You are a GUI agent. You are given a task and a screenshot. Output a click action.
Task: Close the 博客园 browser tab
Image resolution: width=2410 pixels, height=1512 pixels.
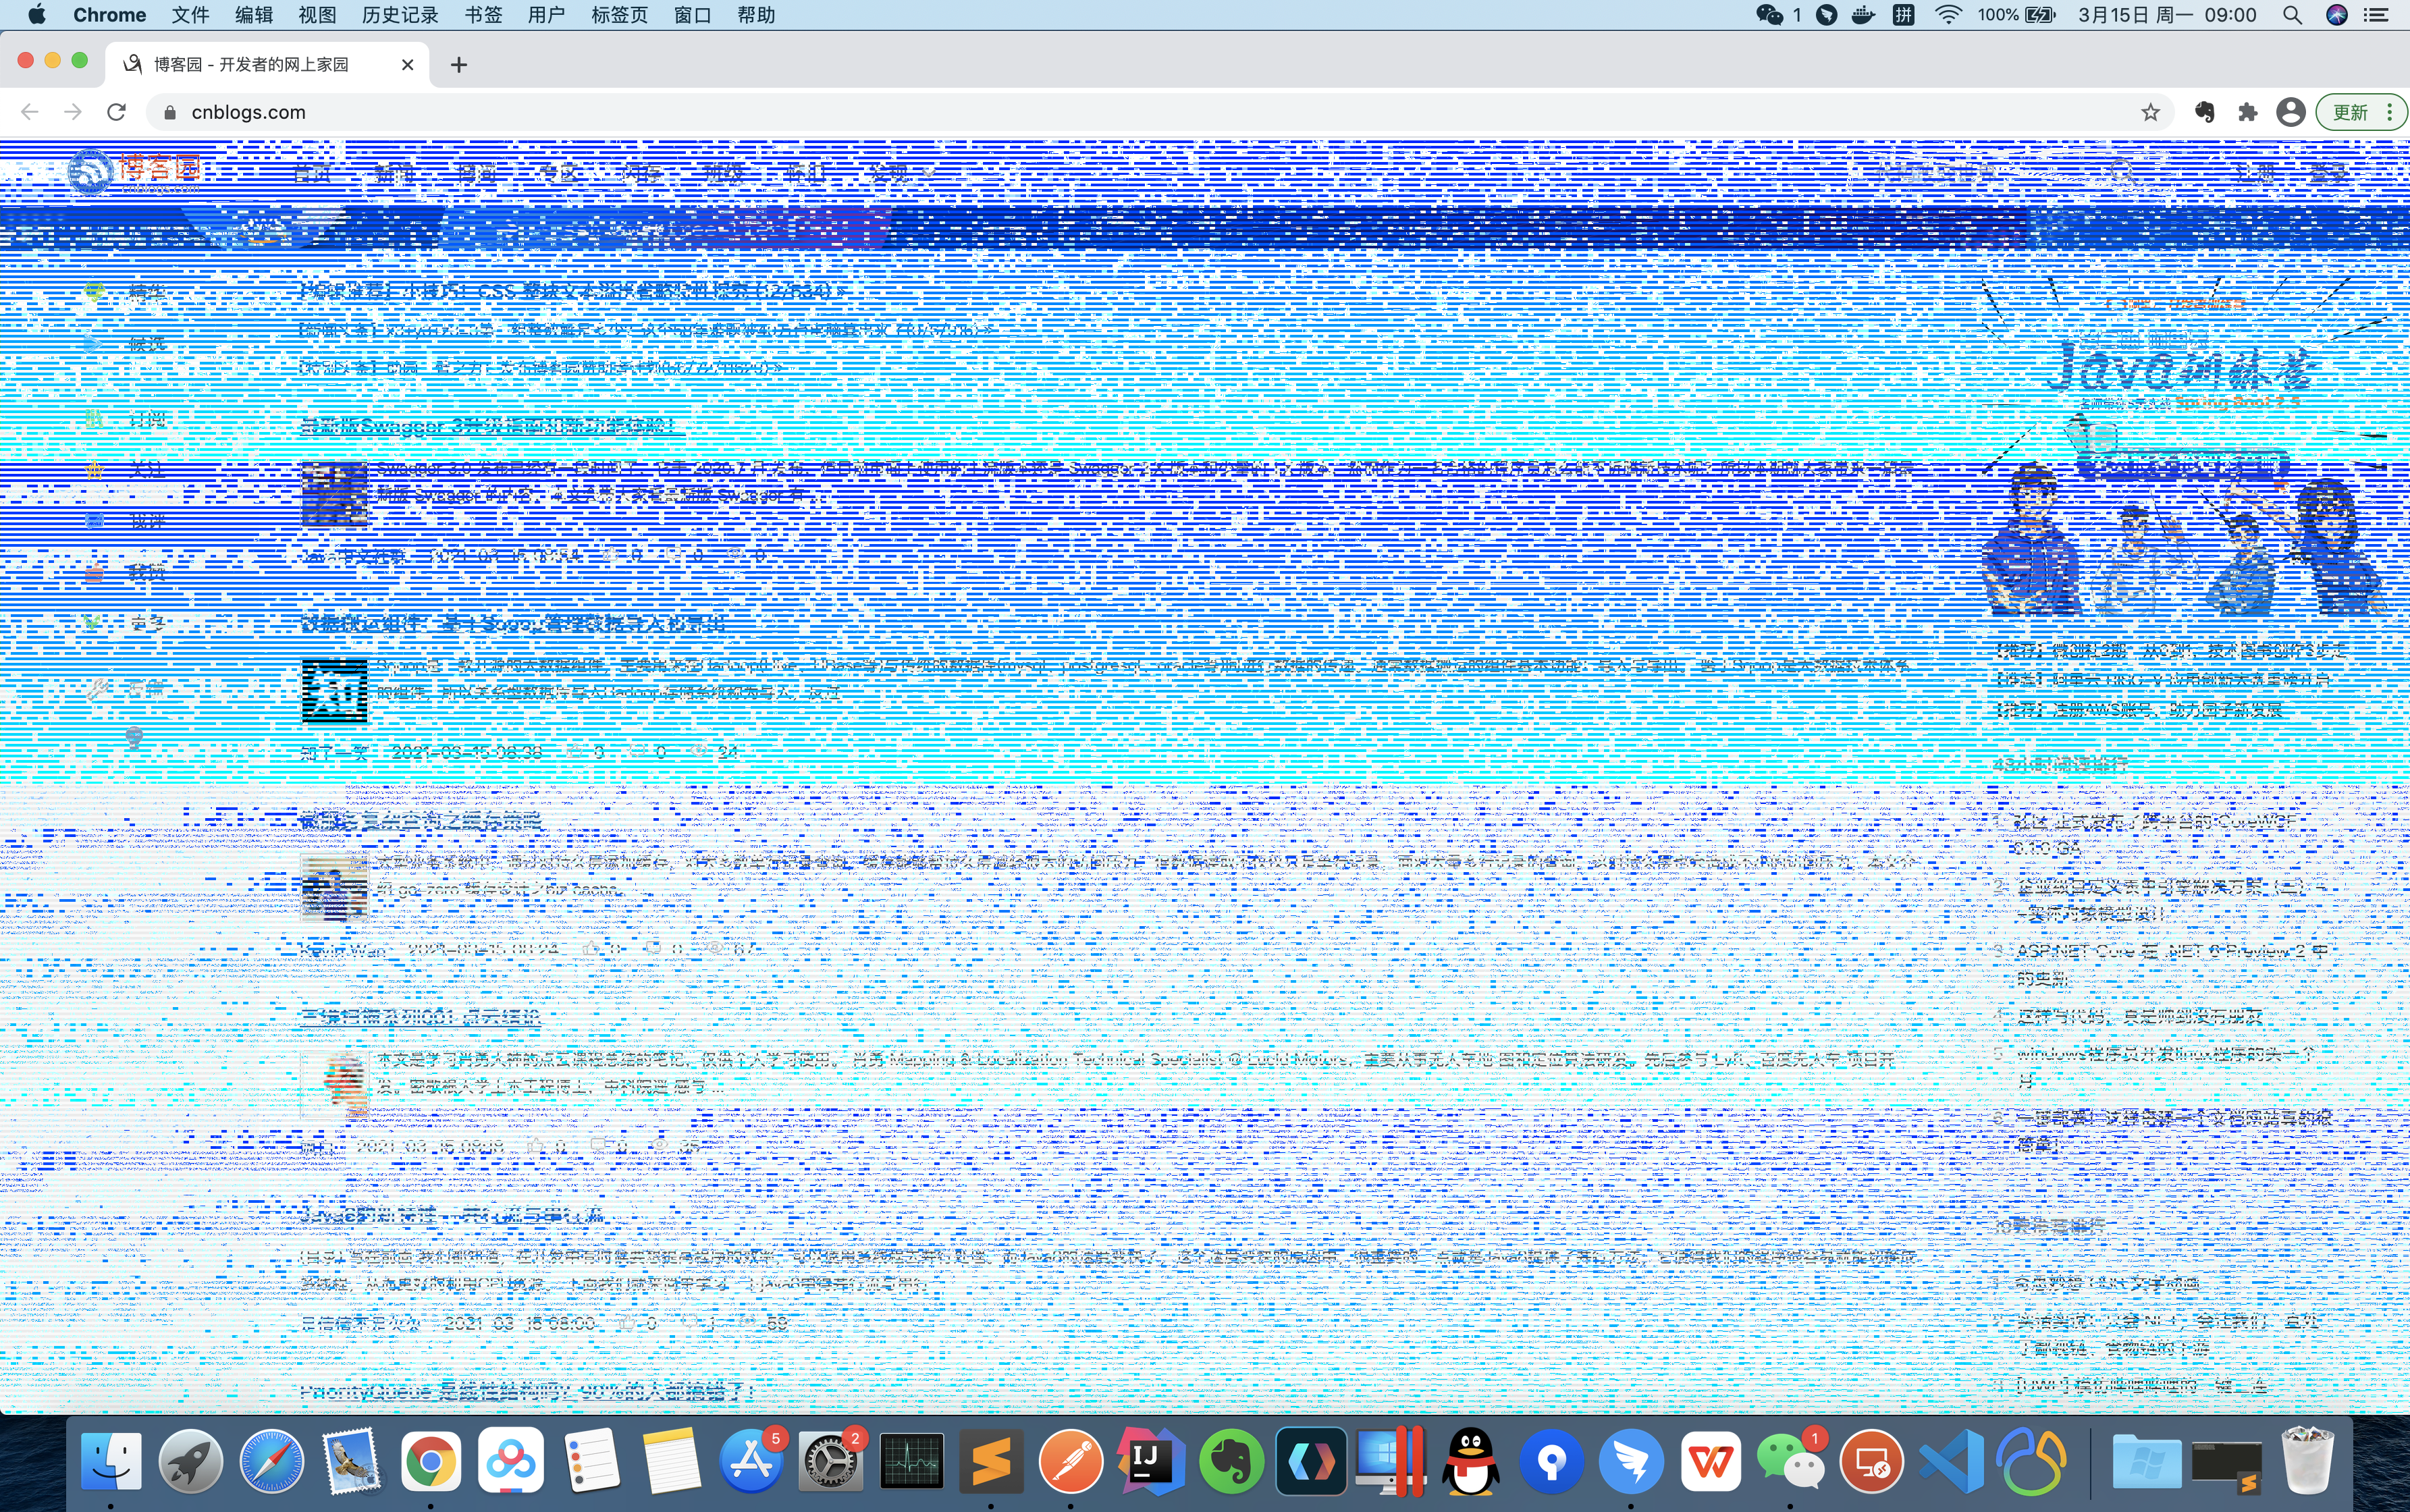(407, 65)
